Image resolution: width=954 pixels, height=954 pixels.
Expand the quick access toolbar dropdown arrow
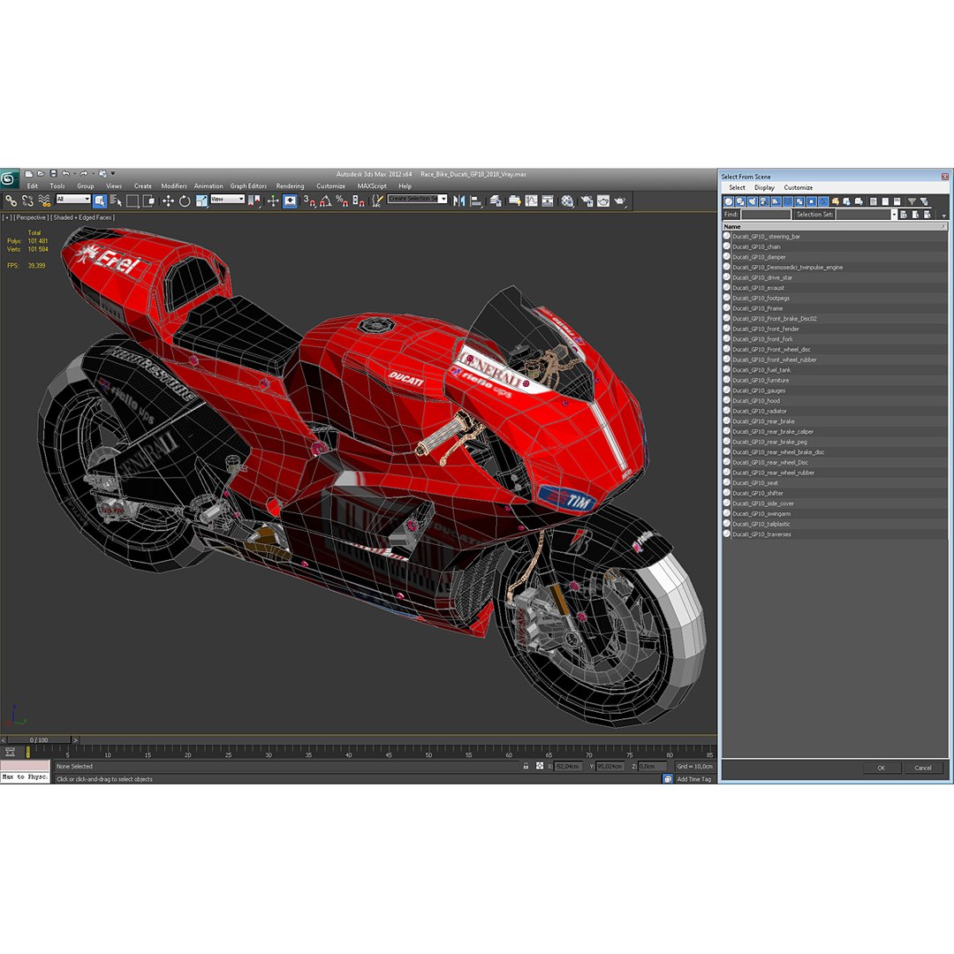(113, 173)
